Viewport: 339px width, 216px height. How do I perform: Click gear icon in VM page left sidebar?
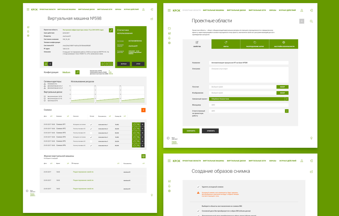tap(28, 35)
